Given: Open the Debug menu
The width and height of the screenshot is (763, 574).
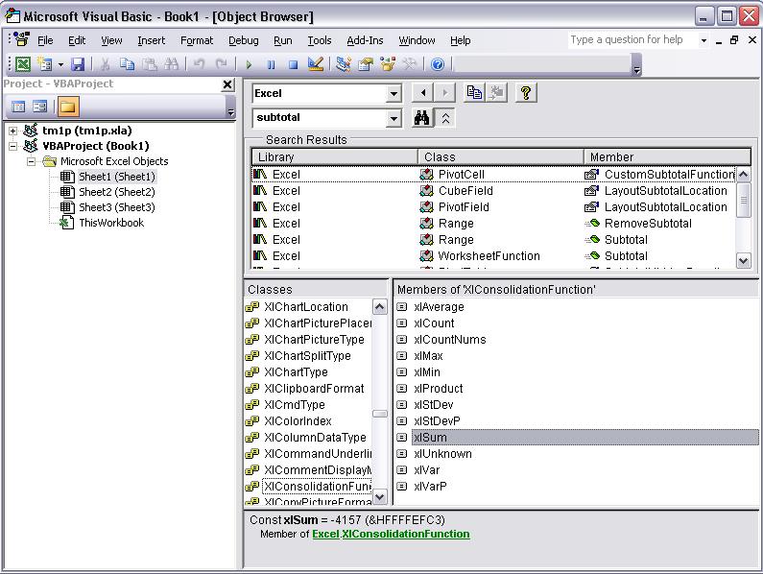Looking at the screenshot, I should click(x=244, y=40).
